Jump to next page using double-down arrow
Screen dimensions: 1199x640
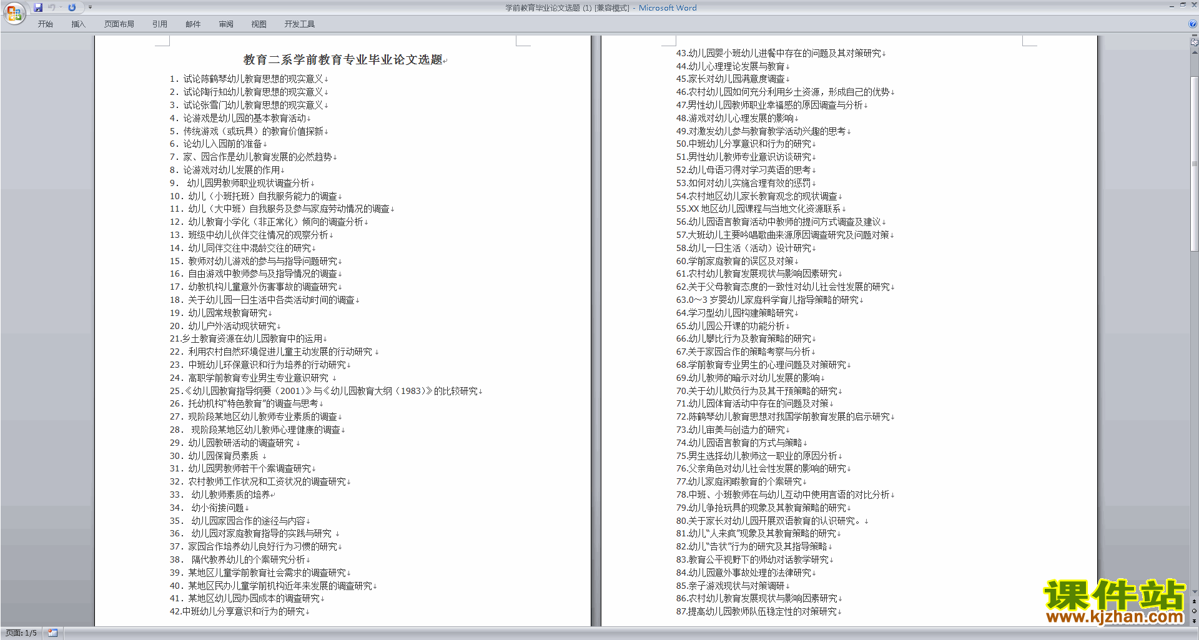tap(1194, 620)
